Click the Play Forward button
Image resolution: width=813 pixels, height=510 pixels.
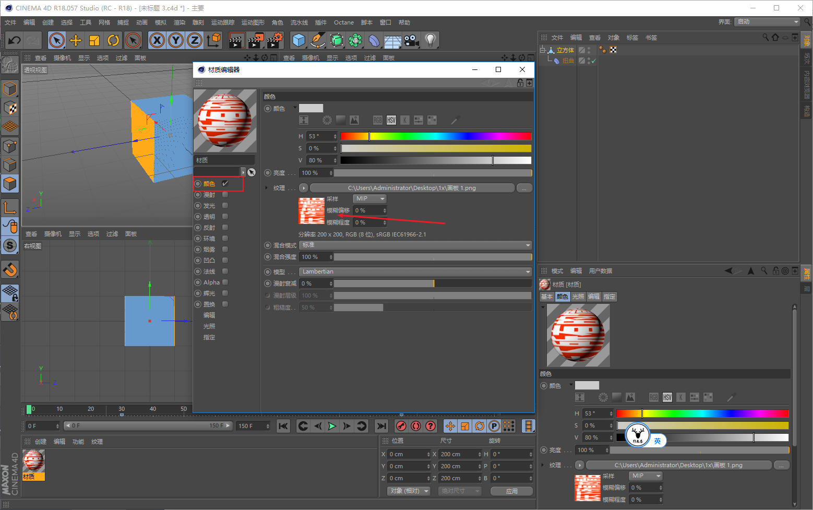pos(332,426)
